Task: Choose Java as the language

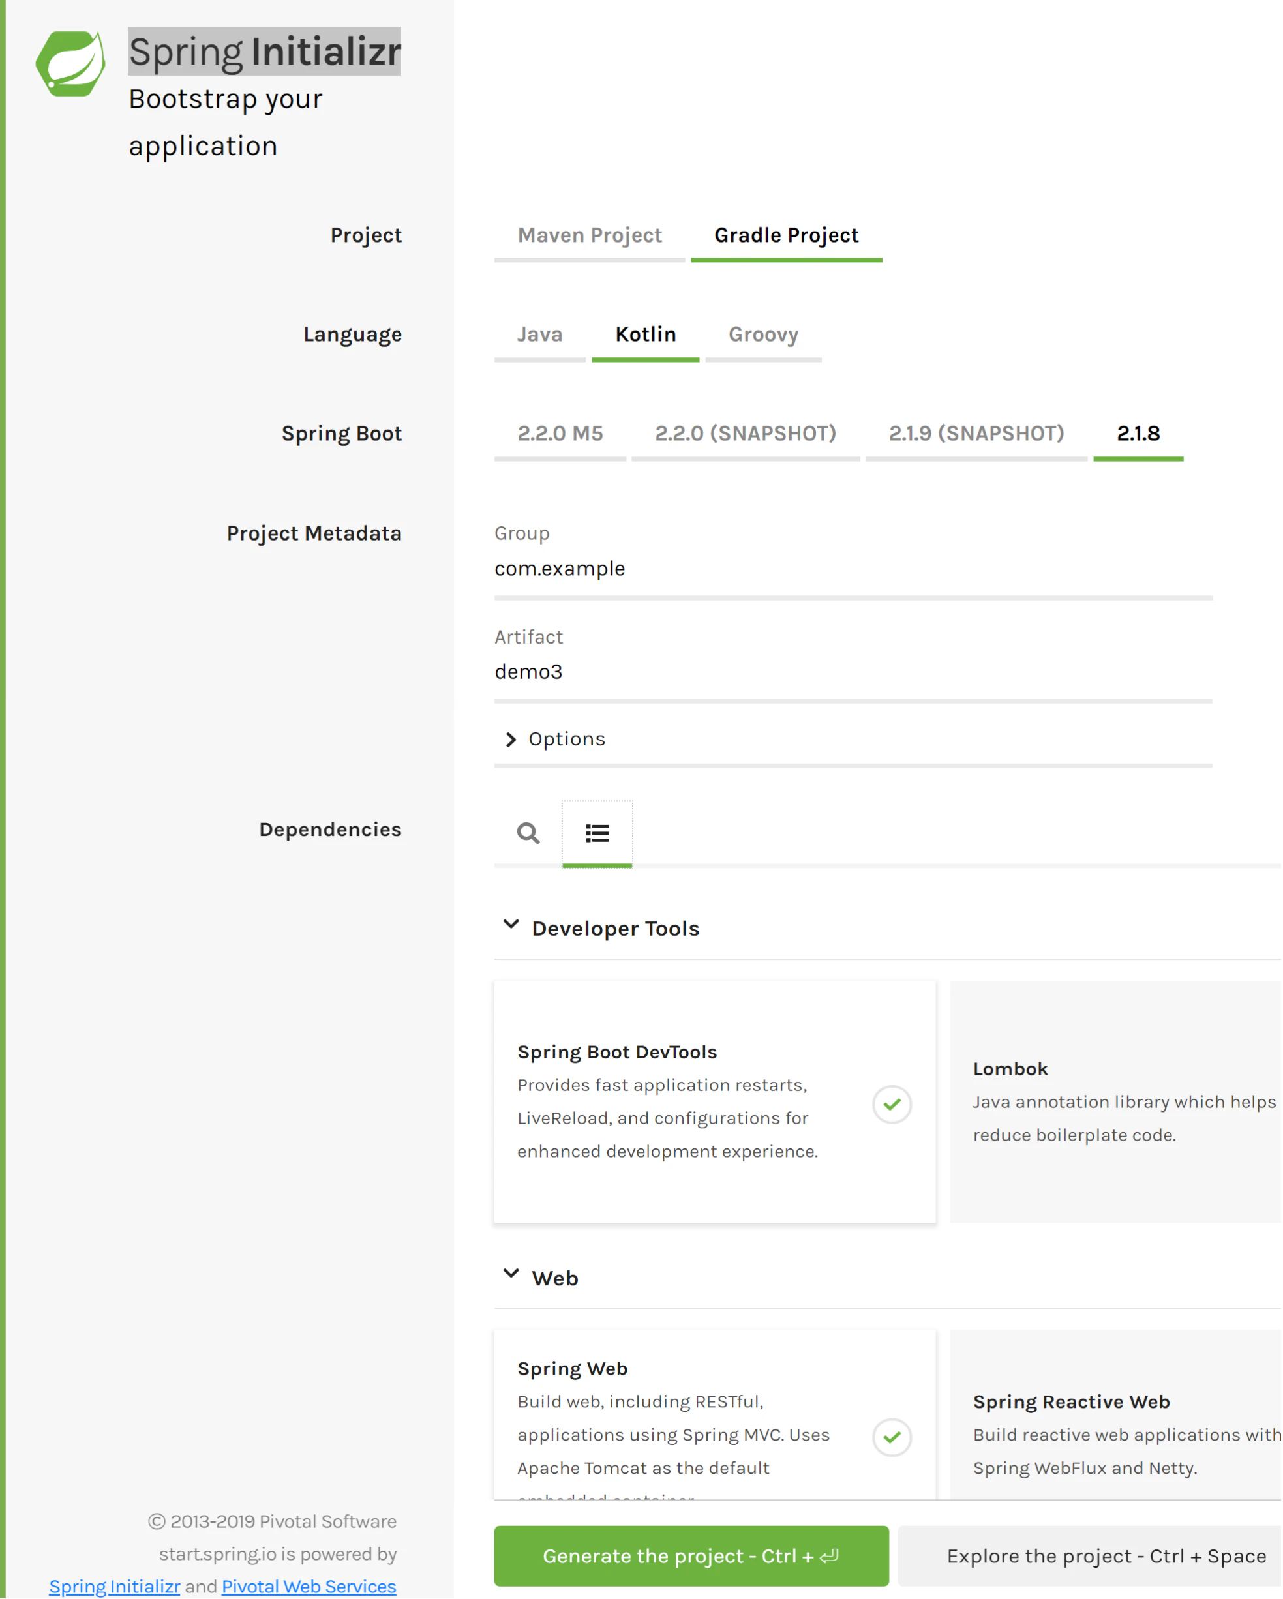Action: pos(539,336)
